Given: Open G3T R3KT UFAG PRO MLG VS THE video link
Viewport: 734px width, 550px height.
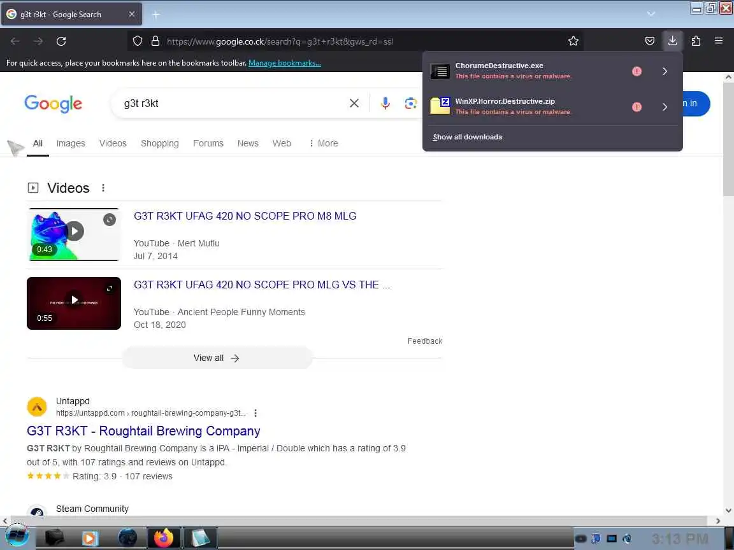Looking at the screenshot, I should (262, 285).
